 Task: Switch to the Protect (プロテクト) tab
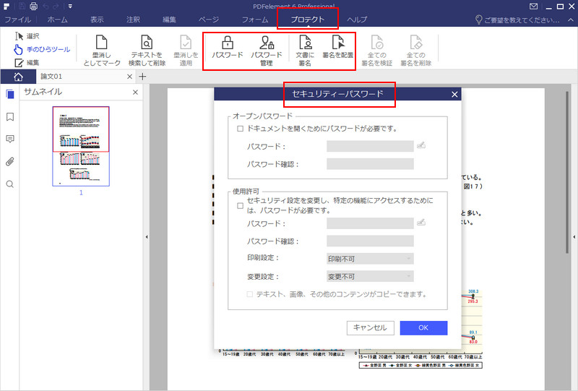point(308,20)
